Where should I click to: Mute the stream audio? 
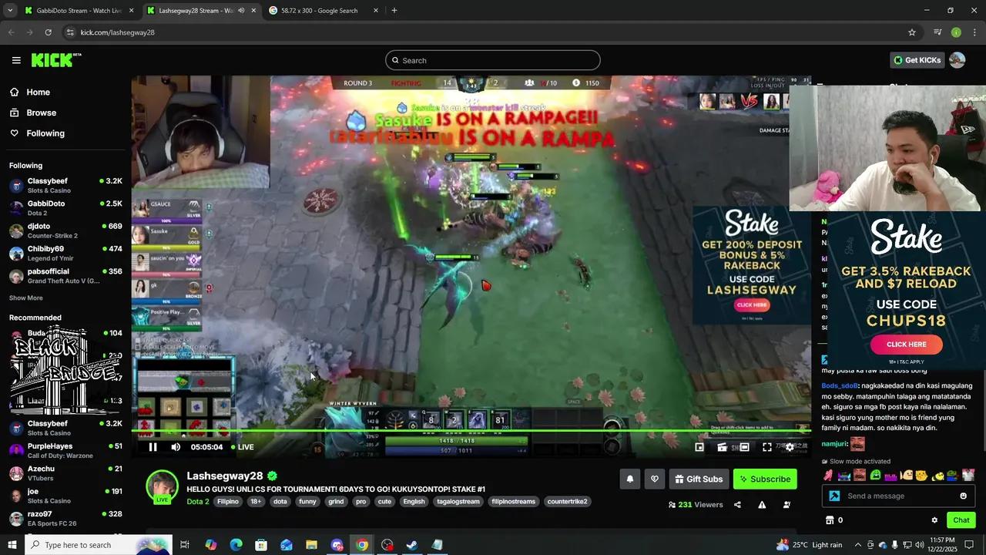tap(176, 447)
